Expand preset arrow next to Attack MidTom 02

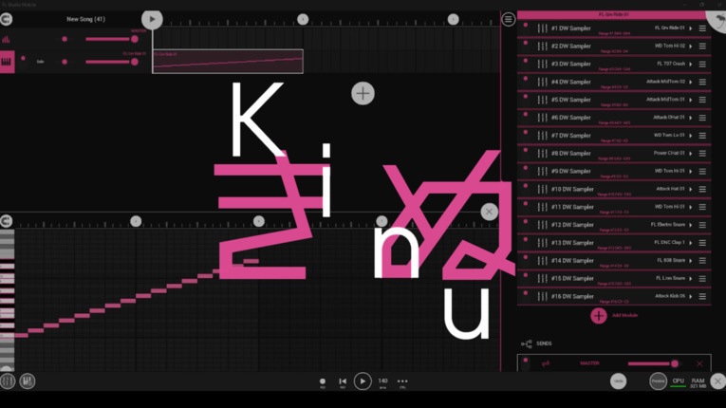click(x=690, y=82)
